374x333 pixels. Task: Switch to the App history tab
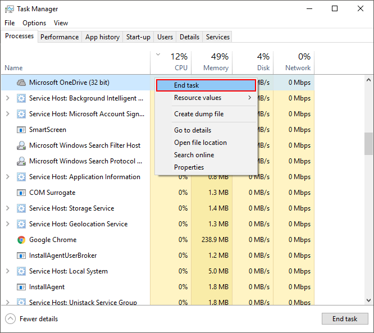coord(102,37)
